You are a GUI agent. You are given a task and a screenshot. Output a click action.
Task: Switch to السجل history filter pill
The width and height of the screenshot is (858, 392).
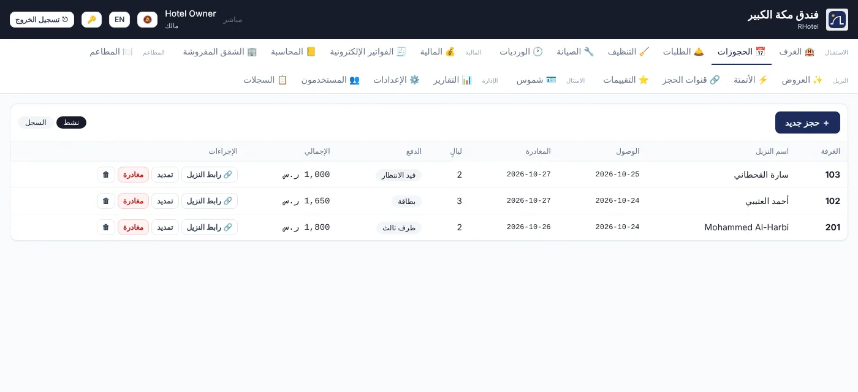pos(36,123)
